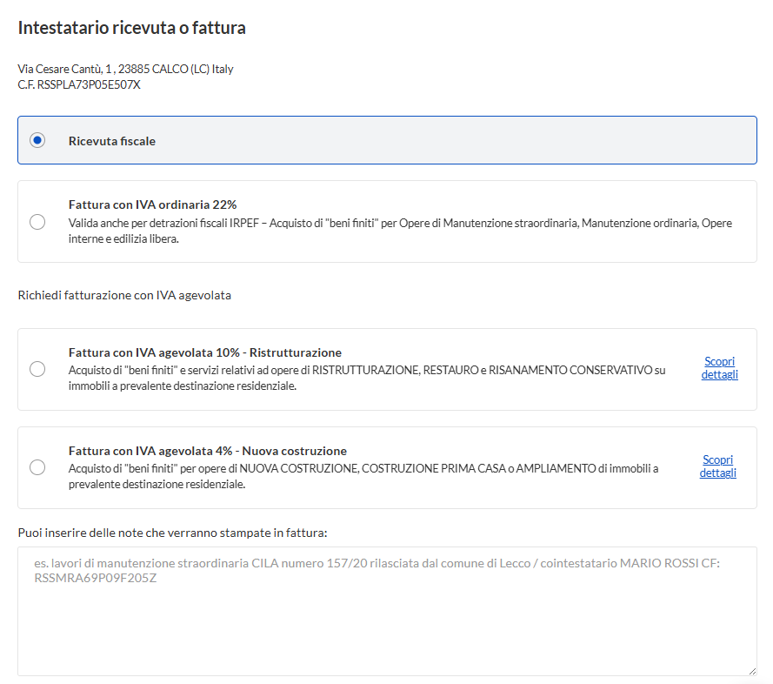Click the 'Ricevuta fiscale' label text
This screenshot has width=773, height=684.
[112, 141]
